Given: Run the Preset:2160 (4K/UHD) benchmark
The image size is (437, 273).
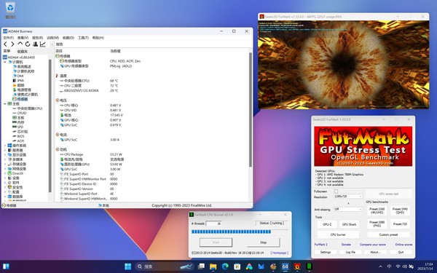Looking at the screenshot, I should (x=377, y=210).
